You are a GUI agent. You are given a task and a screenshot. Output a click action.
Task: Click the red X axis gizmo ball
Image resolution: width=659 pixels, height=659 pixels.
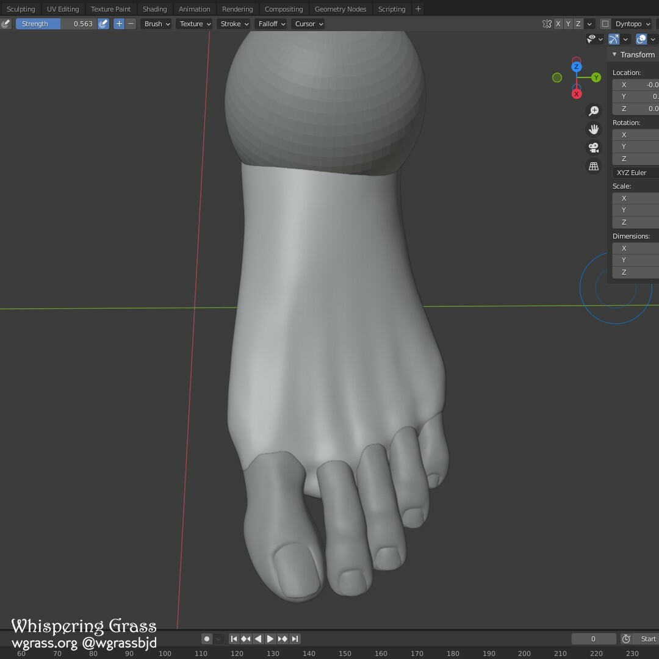(x=576, y=94)
